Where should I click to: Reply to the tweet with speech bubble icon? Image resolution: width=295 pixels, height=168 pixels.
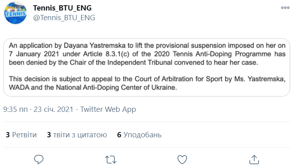point(39,160)
